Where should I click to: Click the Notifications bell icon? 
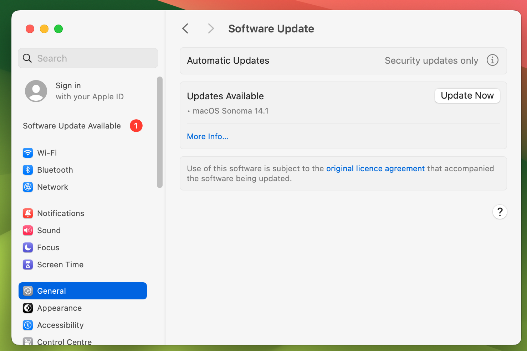pos(28,213)
